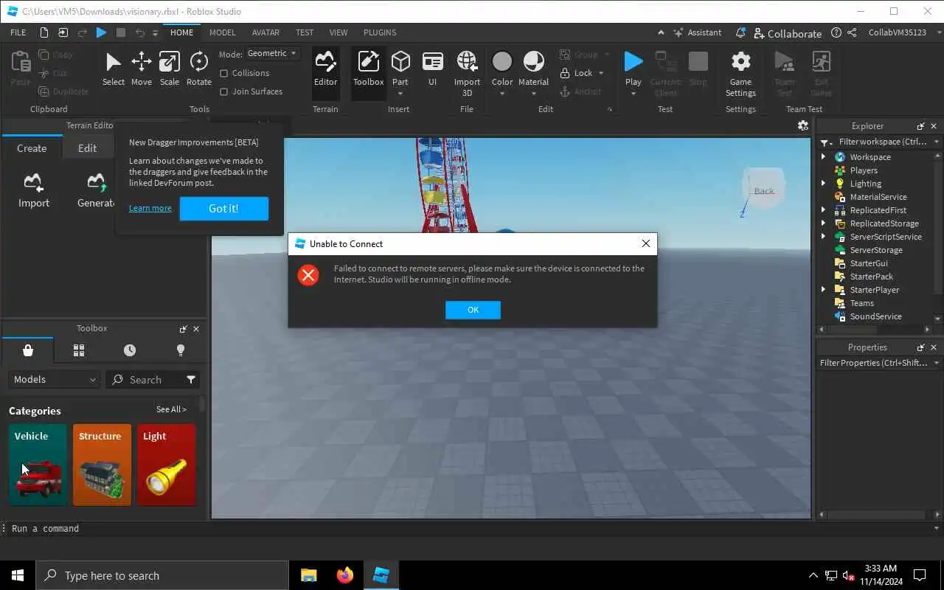Activate the Move tool
The width and height of the screenshot is (944, 590).
142,69
